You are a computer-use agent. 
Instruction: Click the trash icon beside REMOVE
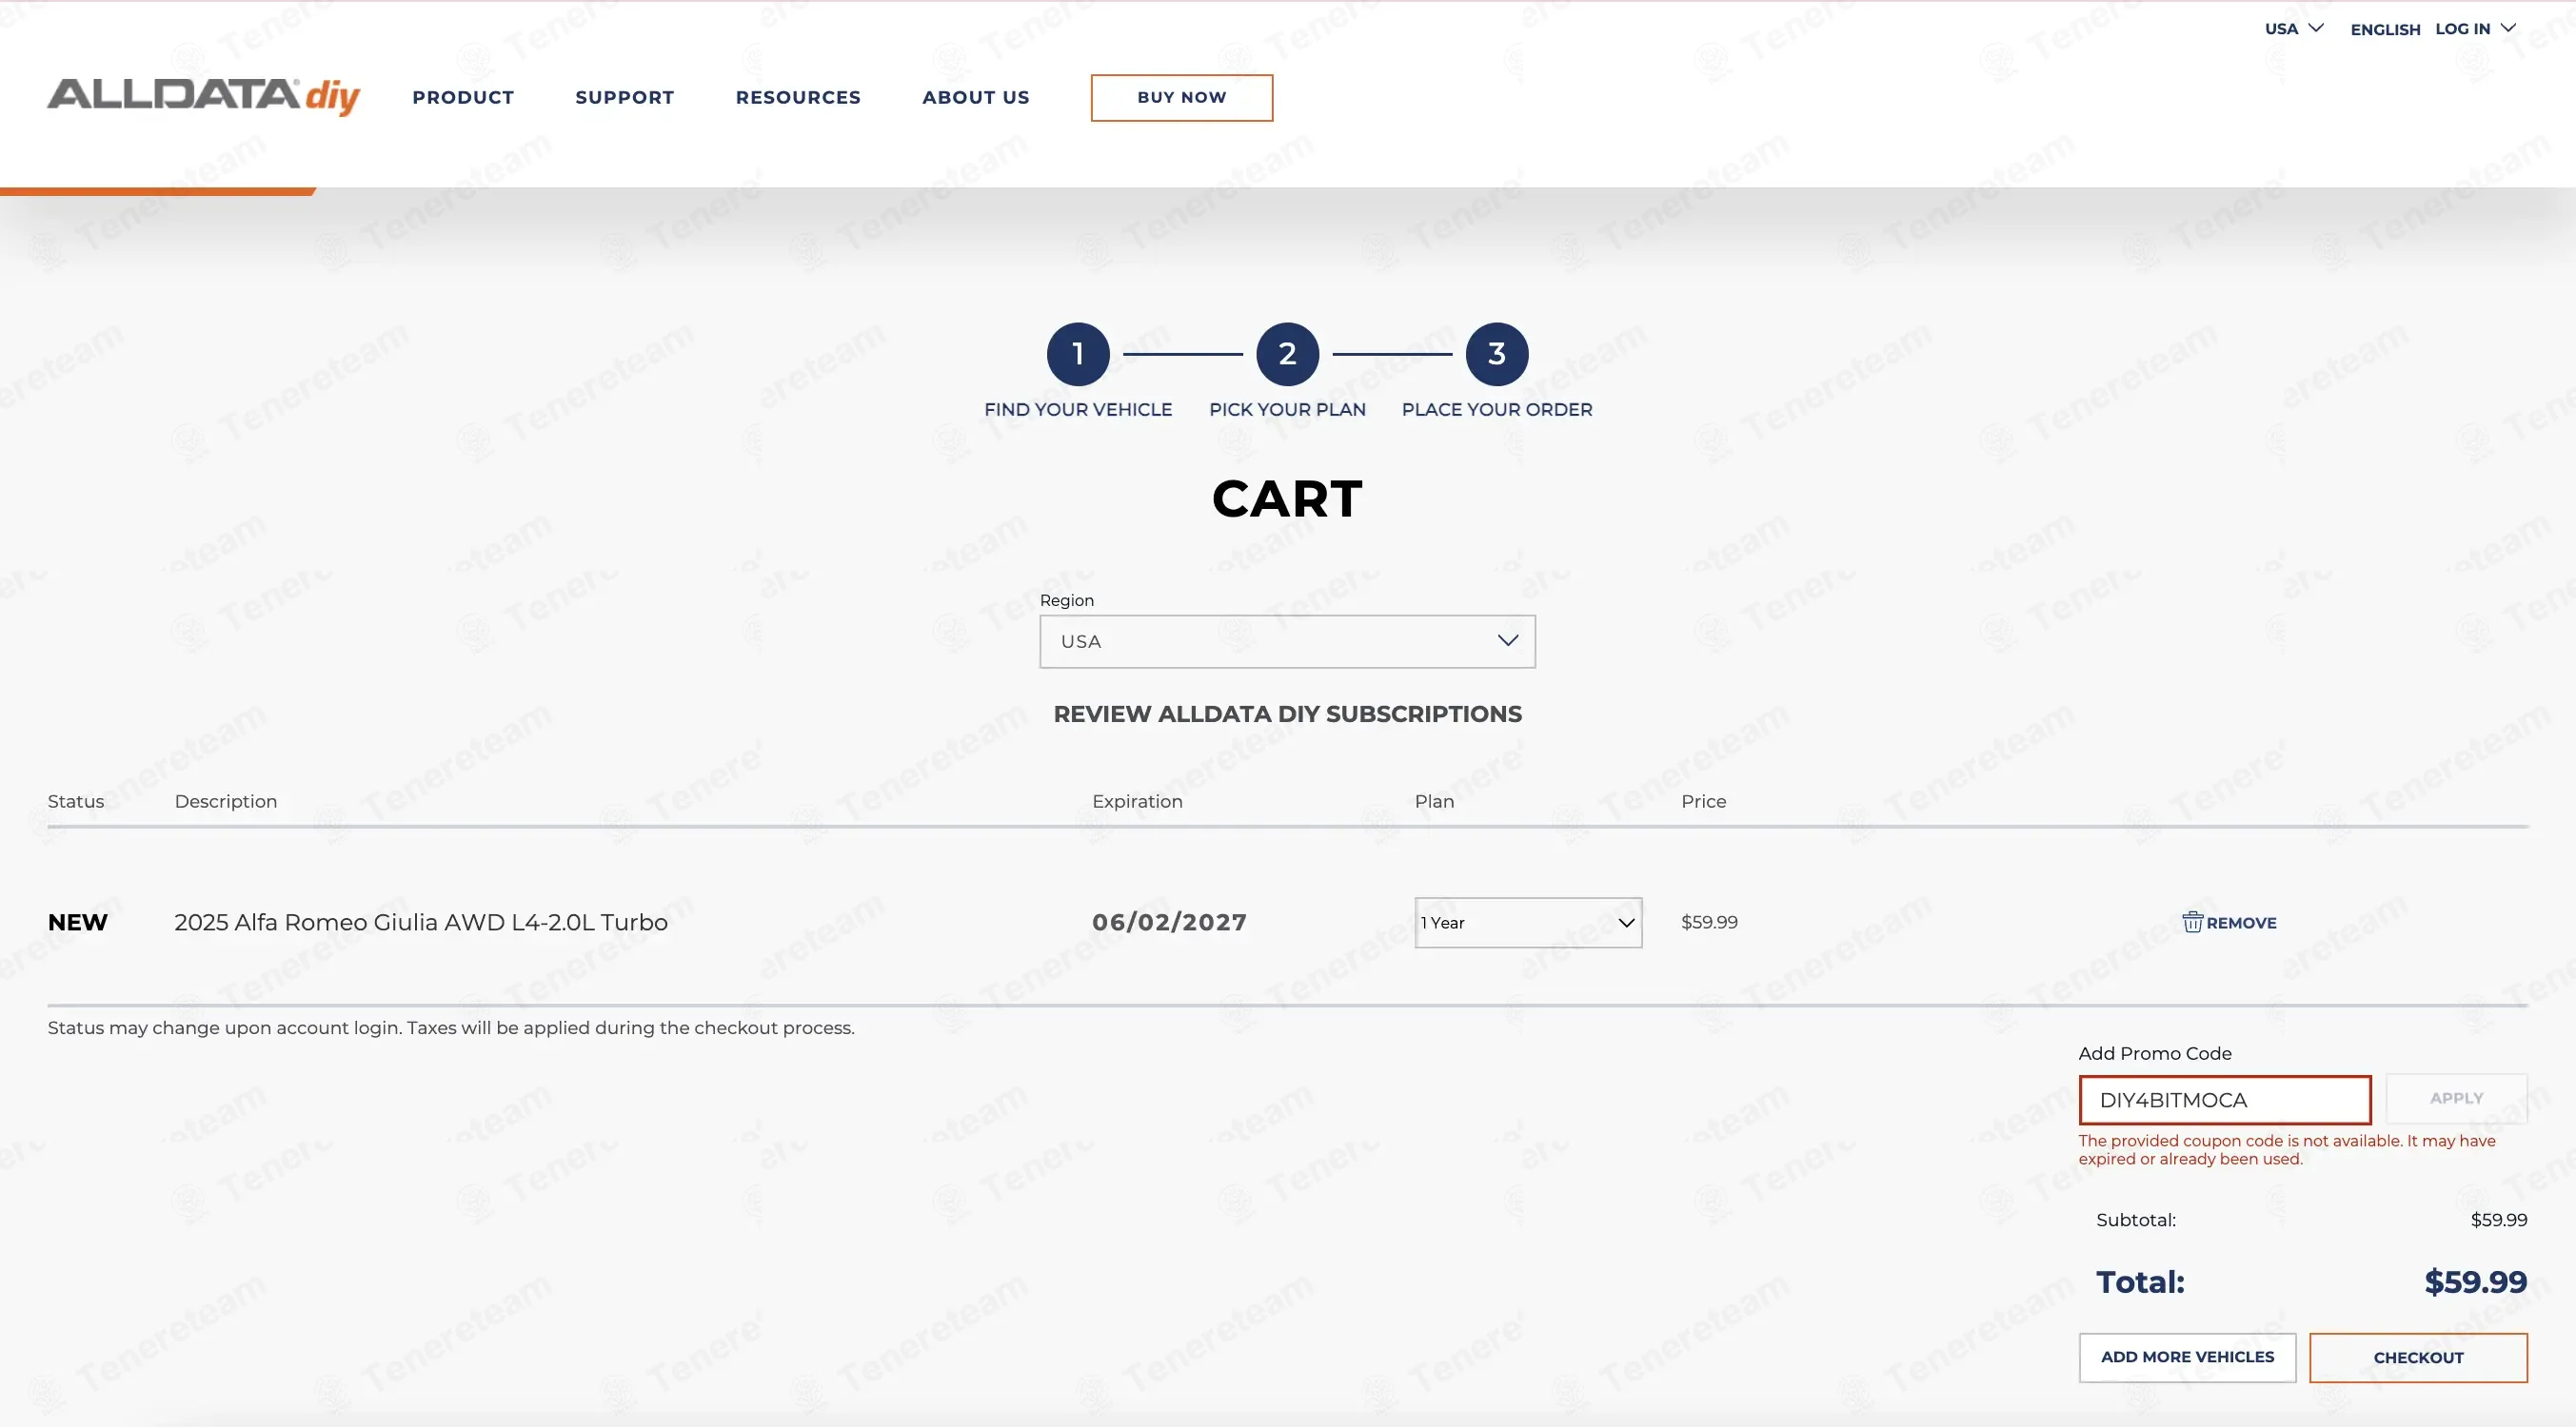(2192, 923)
